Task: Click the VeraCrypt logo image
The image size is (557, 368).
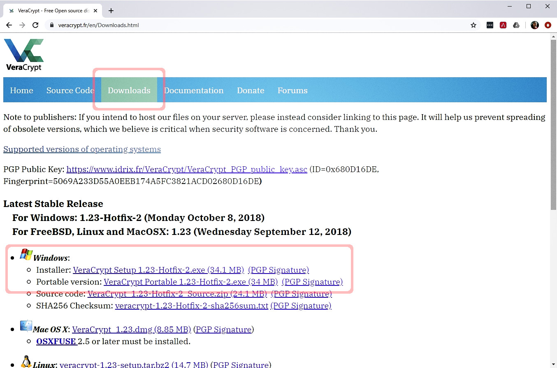Action: 23,55
